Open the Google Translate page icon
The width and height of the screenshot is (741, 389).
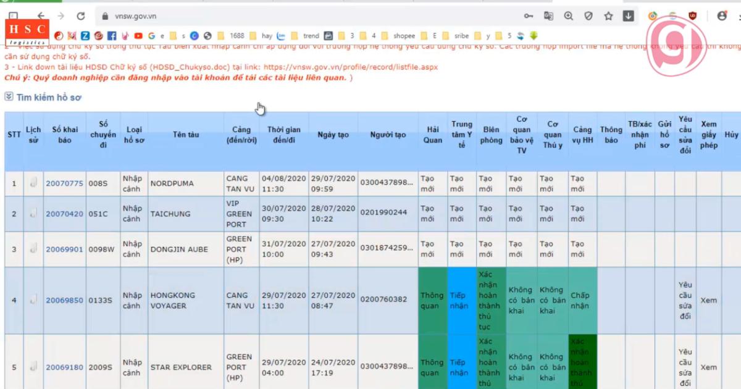click(547, 15)
